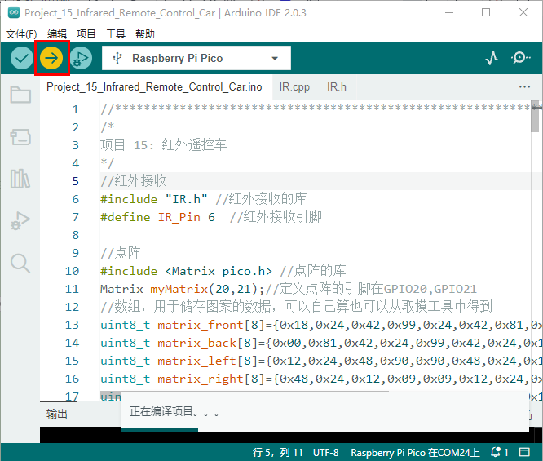Click the //红外接收 comment line
The width and height of the screenshot is (543, 461).
click(x=134, y=181)
